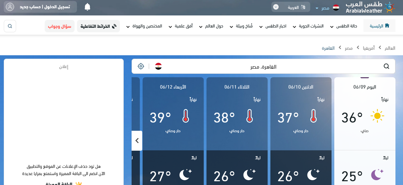Click the locate-me crosshair icon
The image size is (403, 185).
point(141,66)
